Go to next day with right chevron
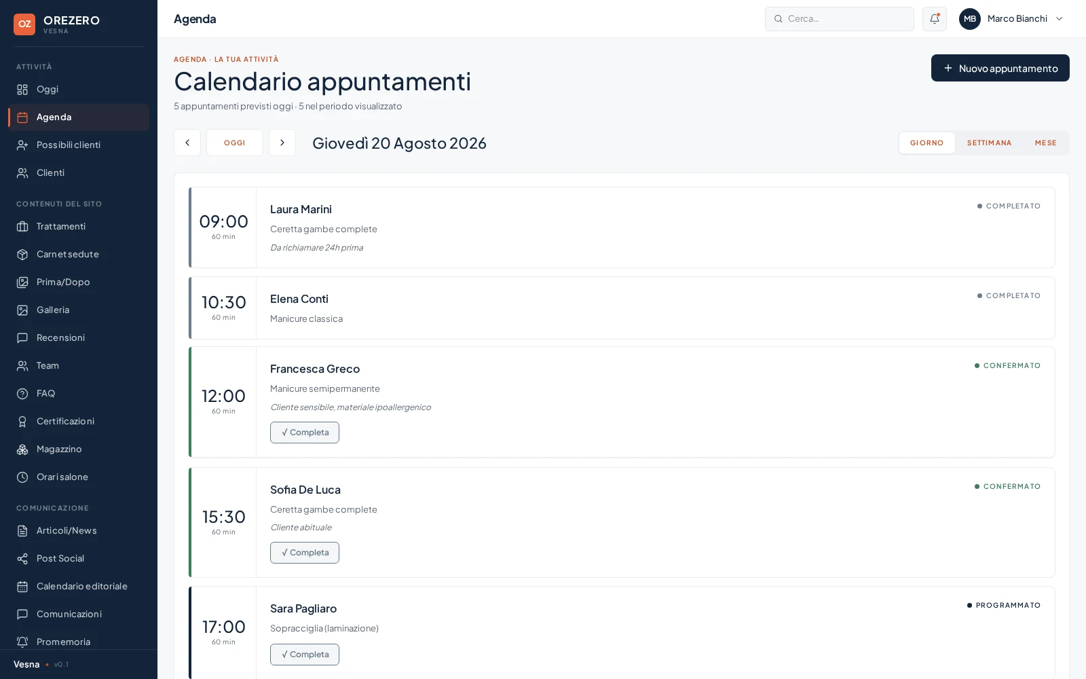The width and height of the screenshot is (1086, 679). click(282, 143)
